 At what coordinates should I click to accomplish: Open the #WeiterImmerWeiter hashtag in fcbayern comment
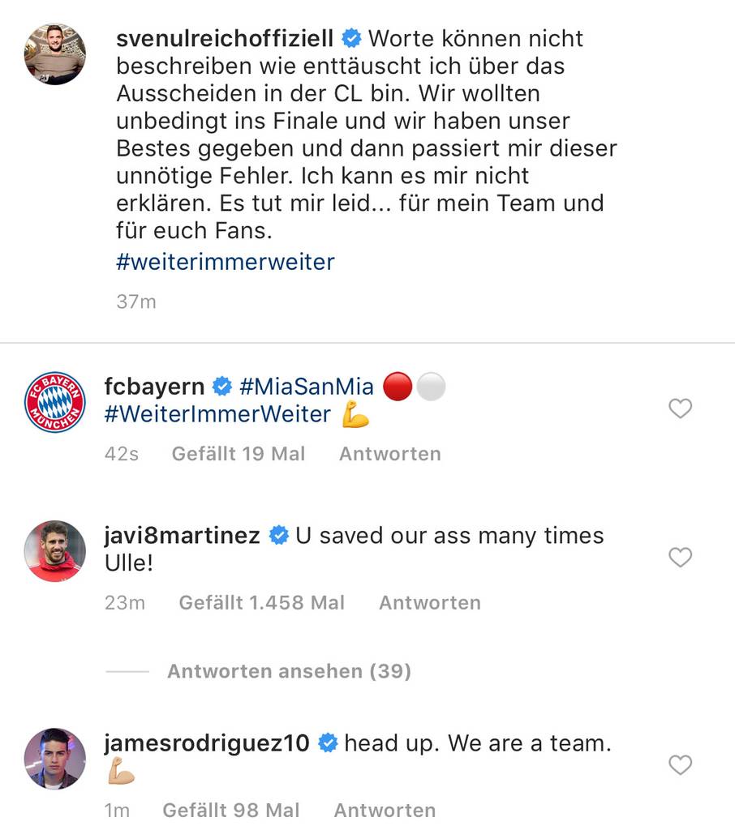217,414
